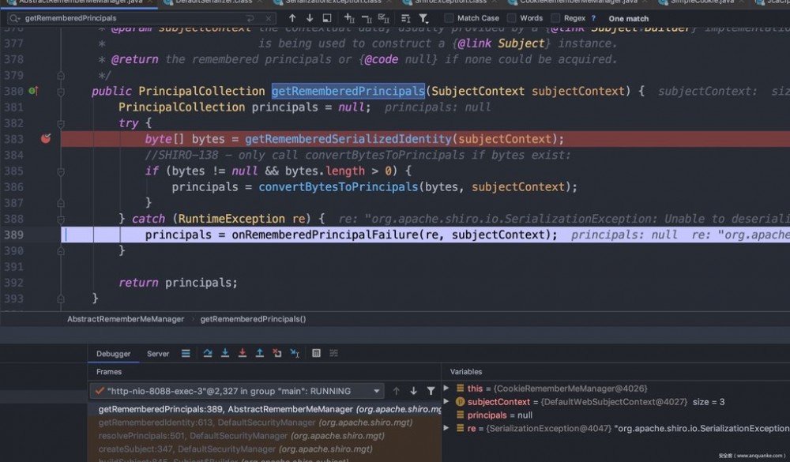
Task: Tick the Words checkbox in search bar
Action: click(512, 17)
